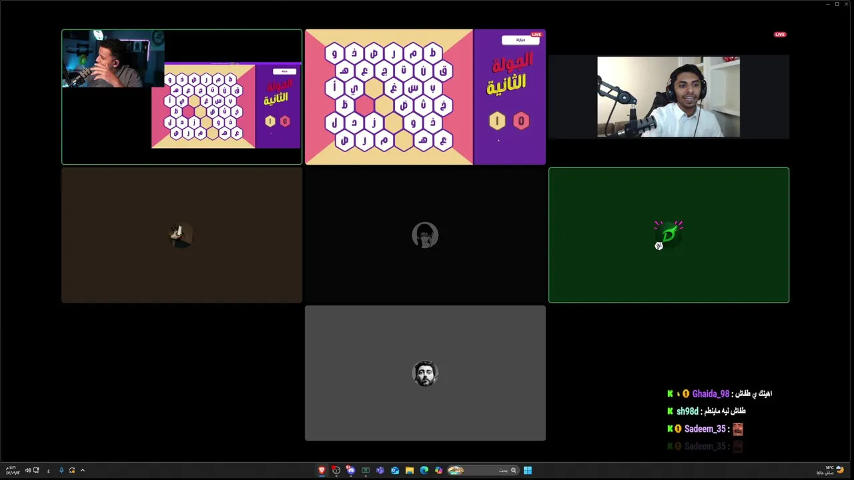Click Kick badge beside Ghaida_98
This screenshot has height=480, width=854.
[x=670, y=394]
